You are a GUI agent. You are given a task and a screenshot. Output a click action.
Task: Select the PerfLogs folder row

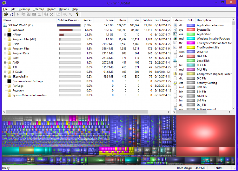click(87, 86)
